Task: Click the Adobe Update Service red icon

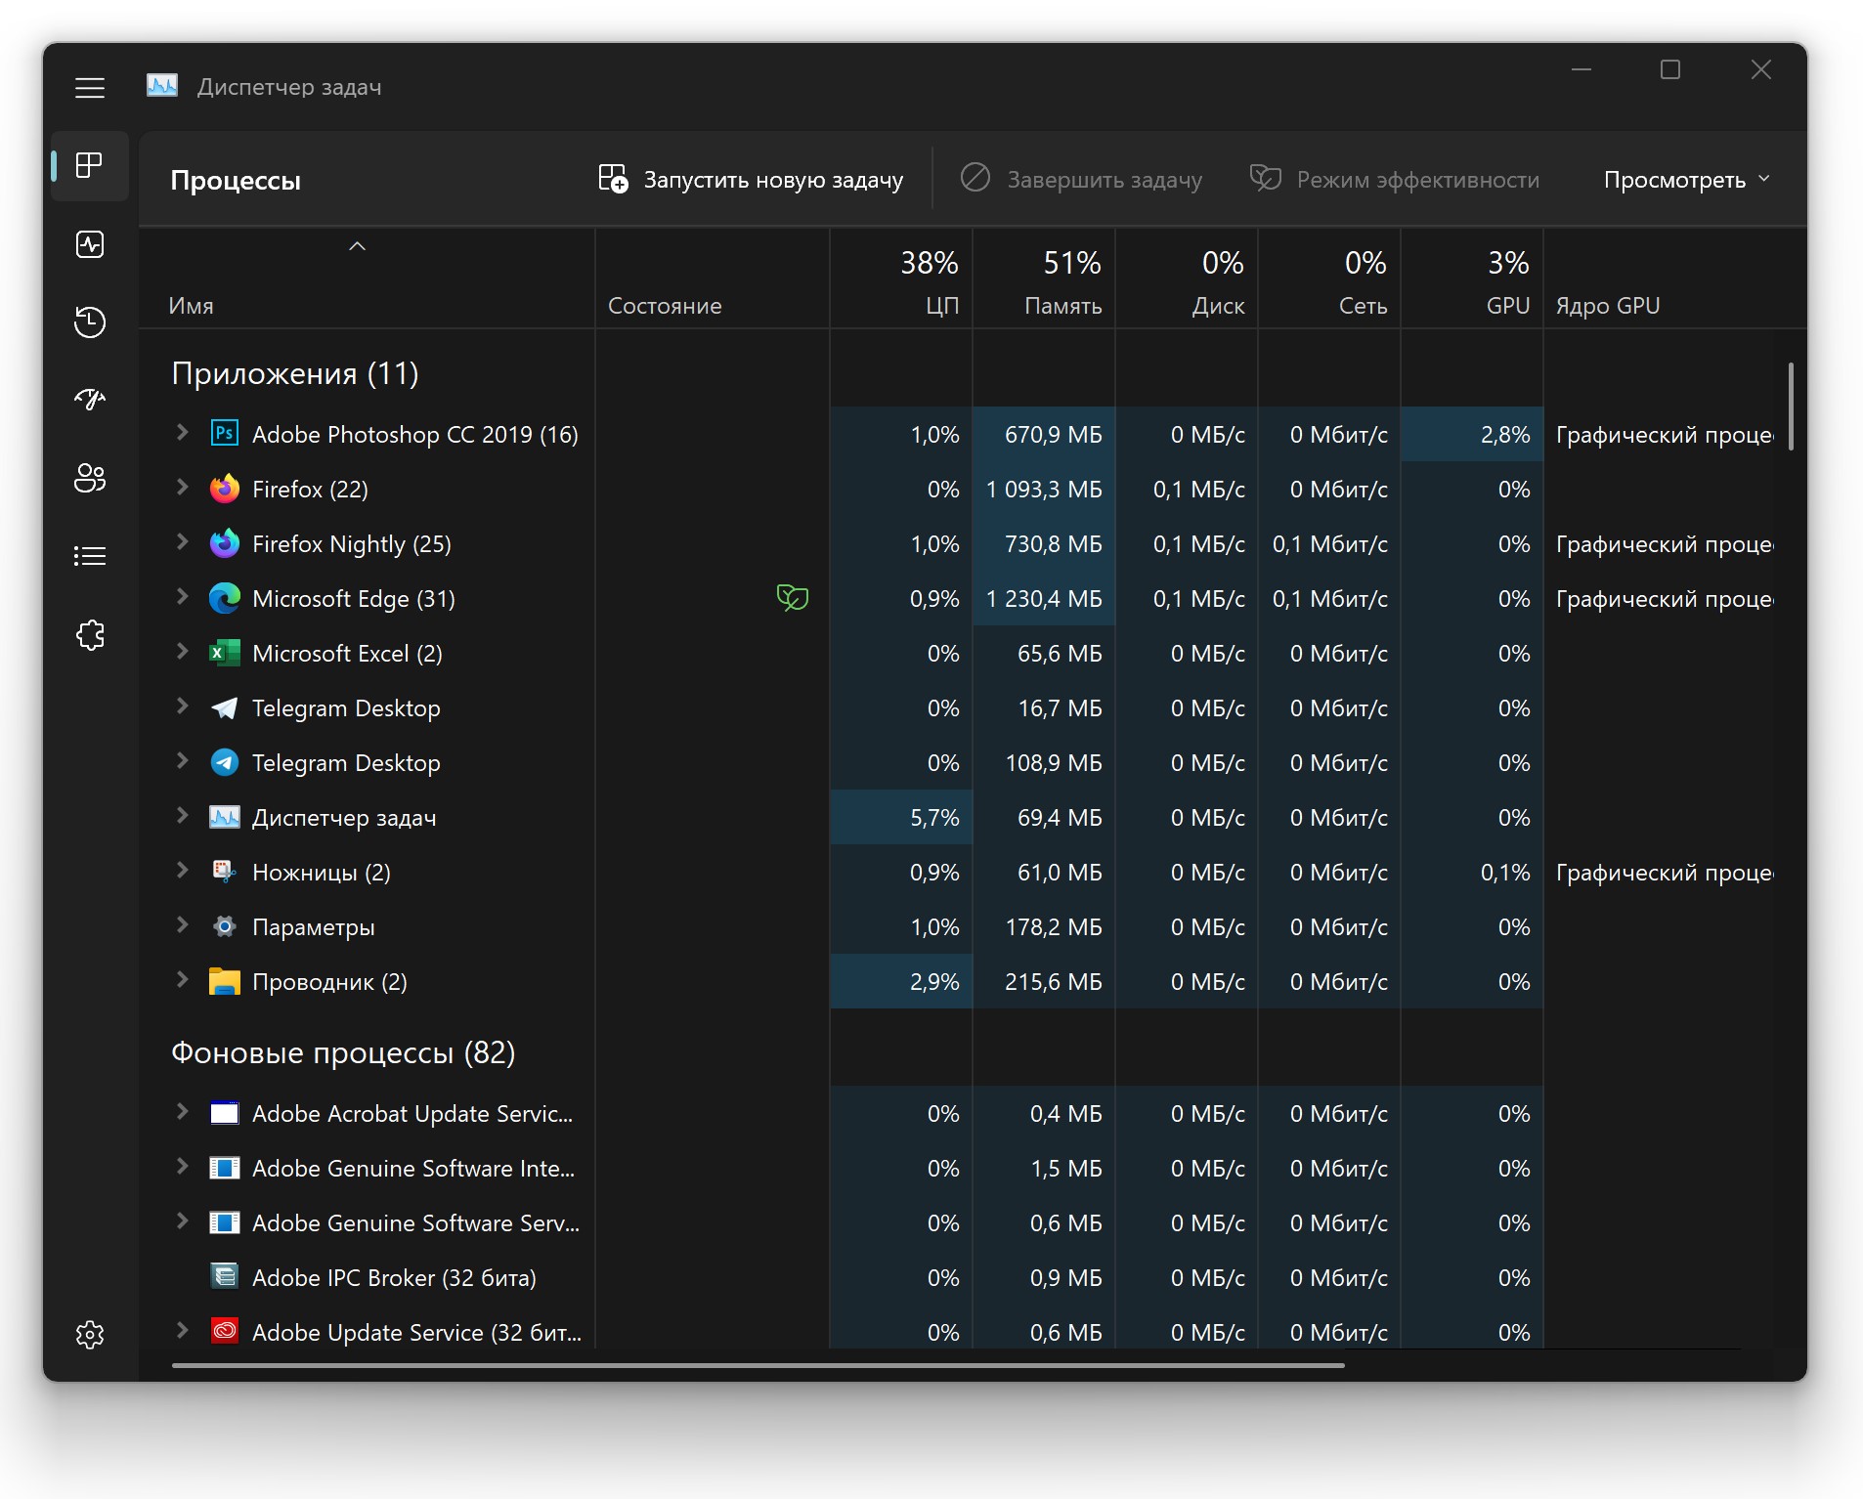Action: click(x=225, y=1331)
